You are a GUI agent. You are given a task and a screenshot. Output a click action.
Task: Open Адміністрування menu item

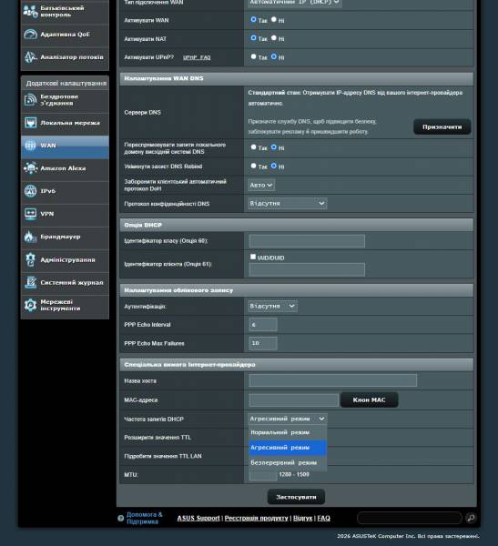click(65, 260)
